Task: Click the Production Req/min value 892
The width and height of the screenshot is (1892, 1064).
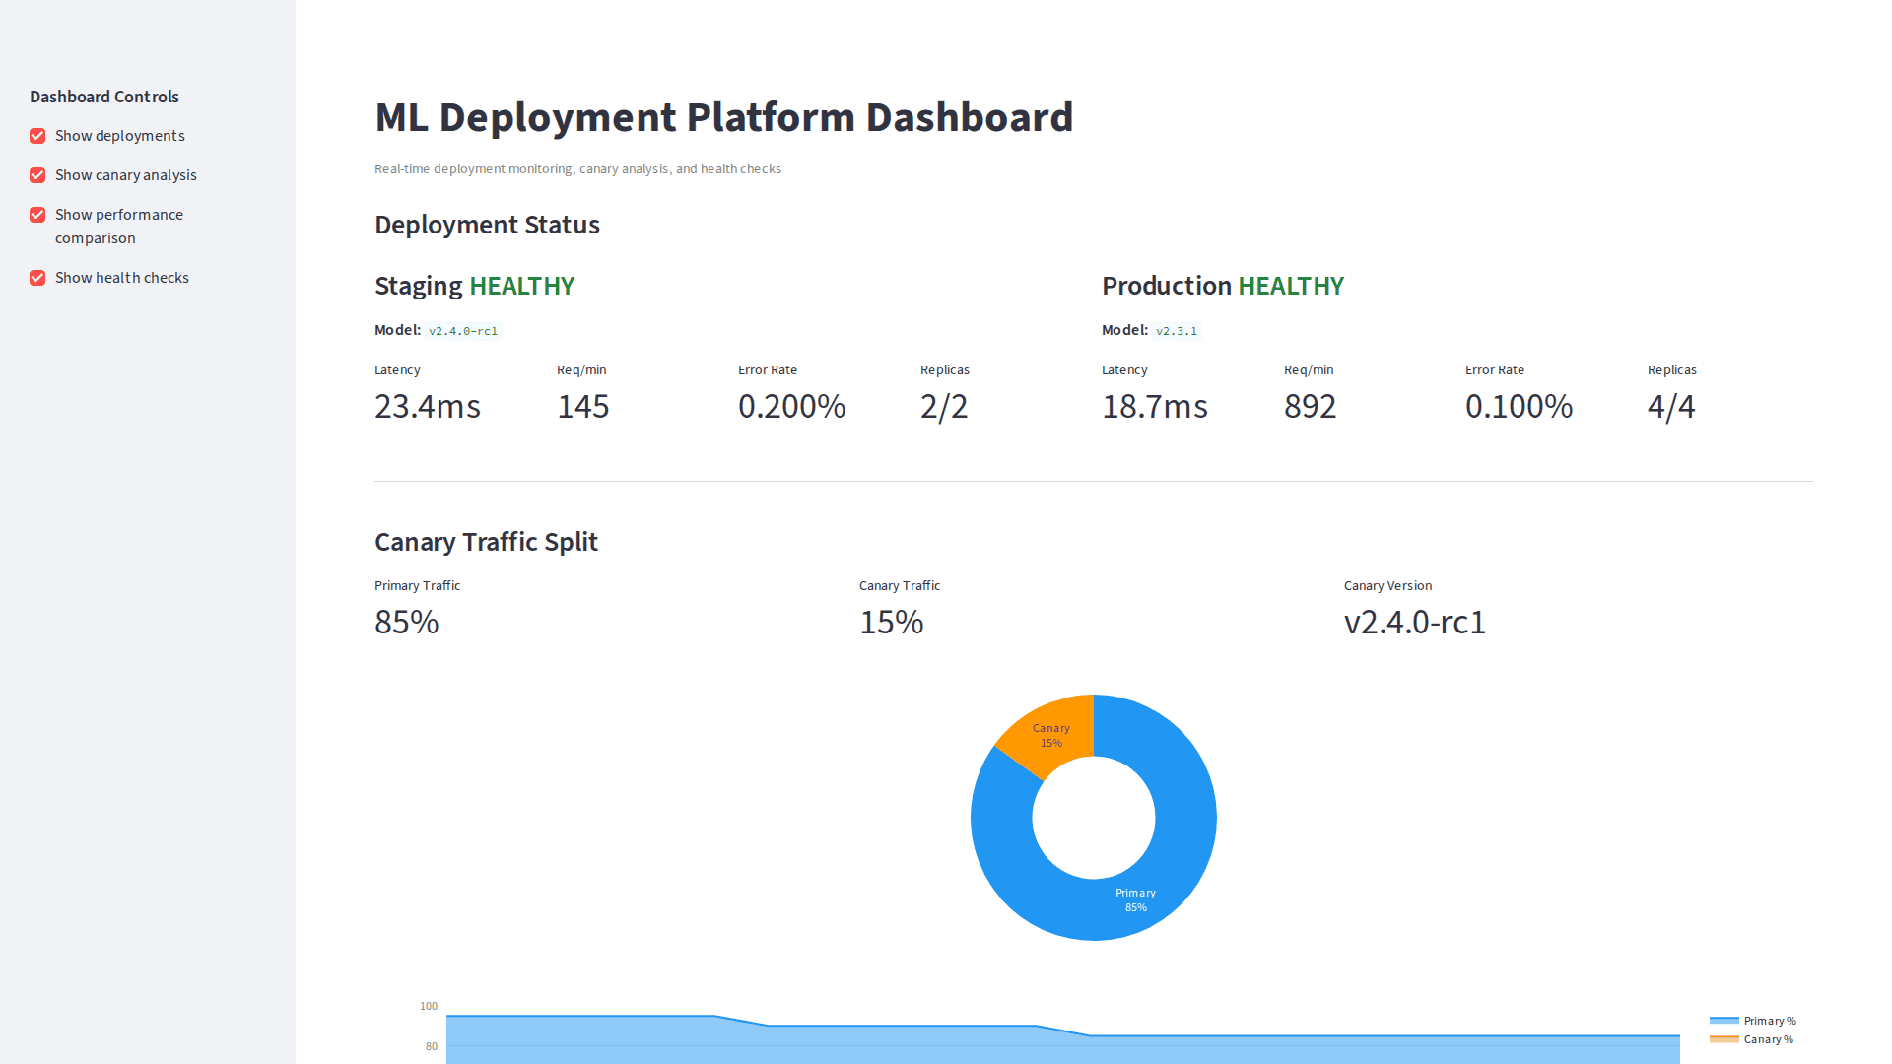Action: pos(1310,406)
